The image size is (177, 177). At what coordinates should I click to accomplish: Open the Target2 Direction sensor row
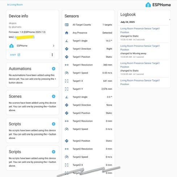coord(88,105)
